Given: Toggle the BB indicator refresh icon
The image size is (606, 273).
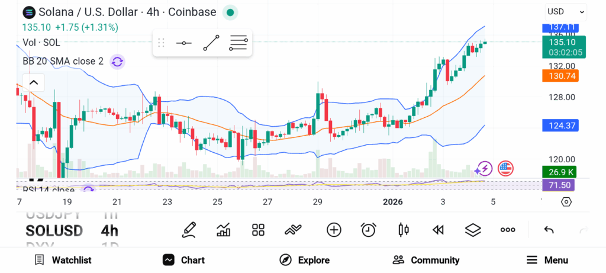Looking at the screenshot, I should coord(117,62).
